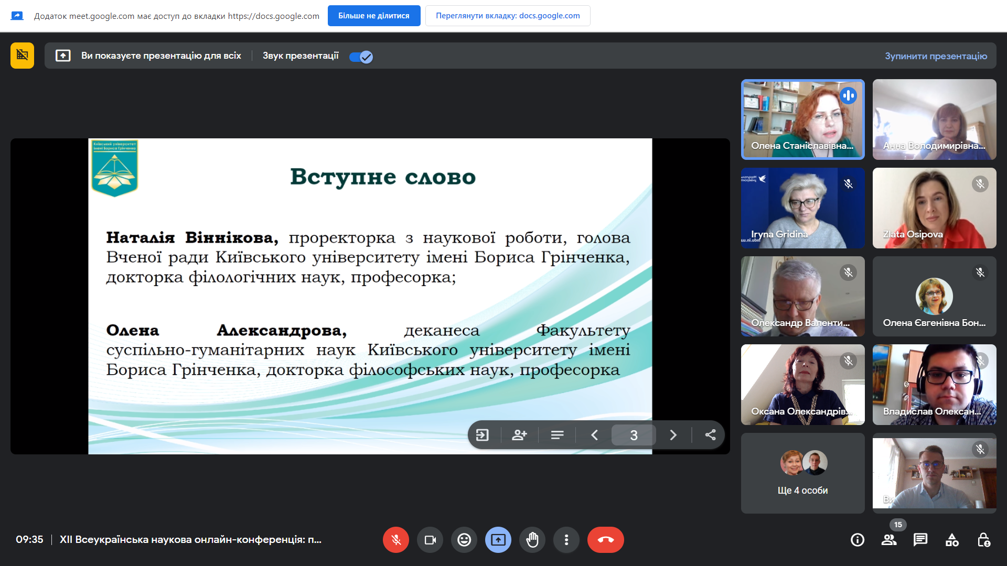
Task: Toggle presentation audio switch
Action: click(361, 57)
